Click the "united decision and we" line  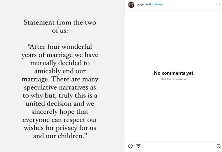coord(60,104)
